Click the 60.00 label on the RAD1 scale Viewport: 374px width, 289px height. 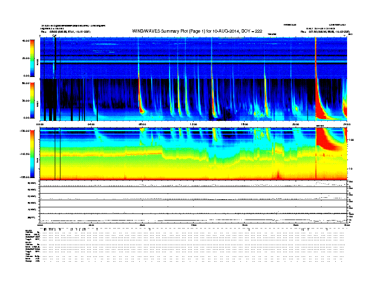click(x=25, y=83)
